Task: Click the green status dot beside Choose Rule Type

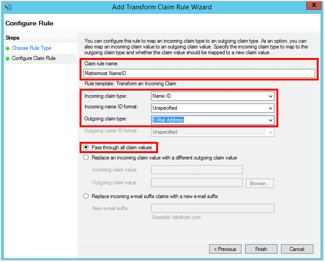Action: [x=8, y=48]
